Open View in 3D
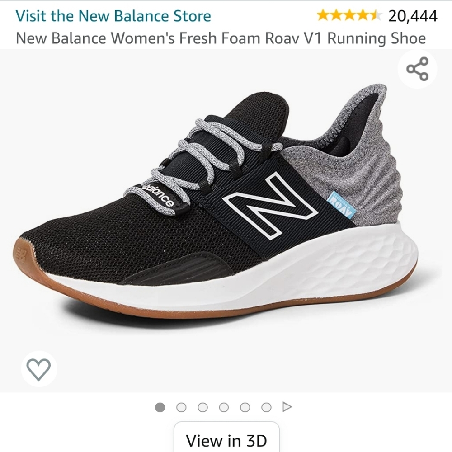This screenshot has width=452, height=452. [226, 439]
